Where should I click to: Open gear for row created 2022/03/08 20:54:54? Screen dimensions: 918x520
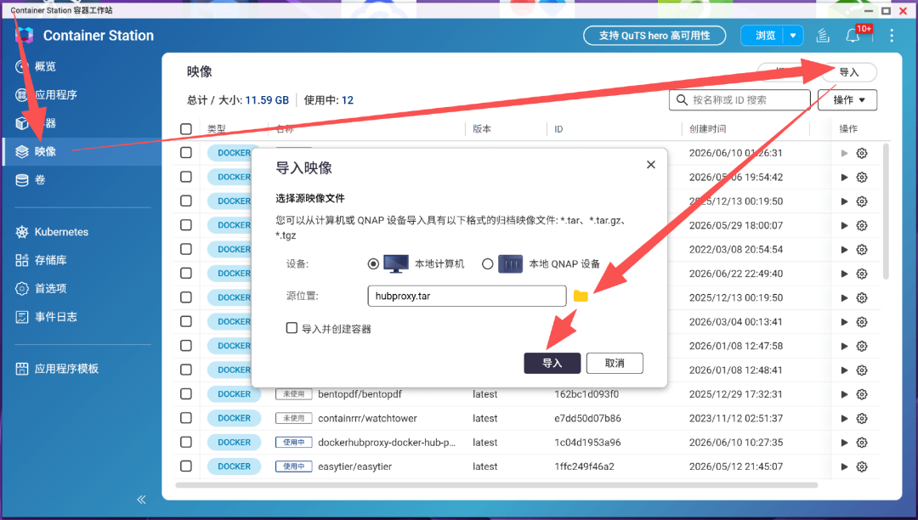[862, 250]
